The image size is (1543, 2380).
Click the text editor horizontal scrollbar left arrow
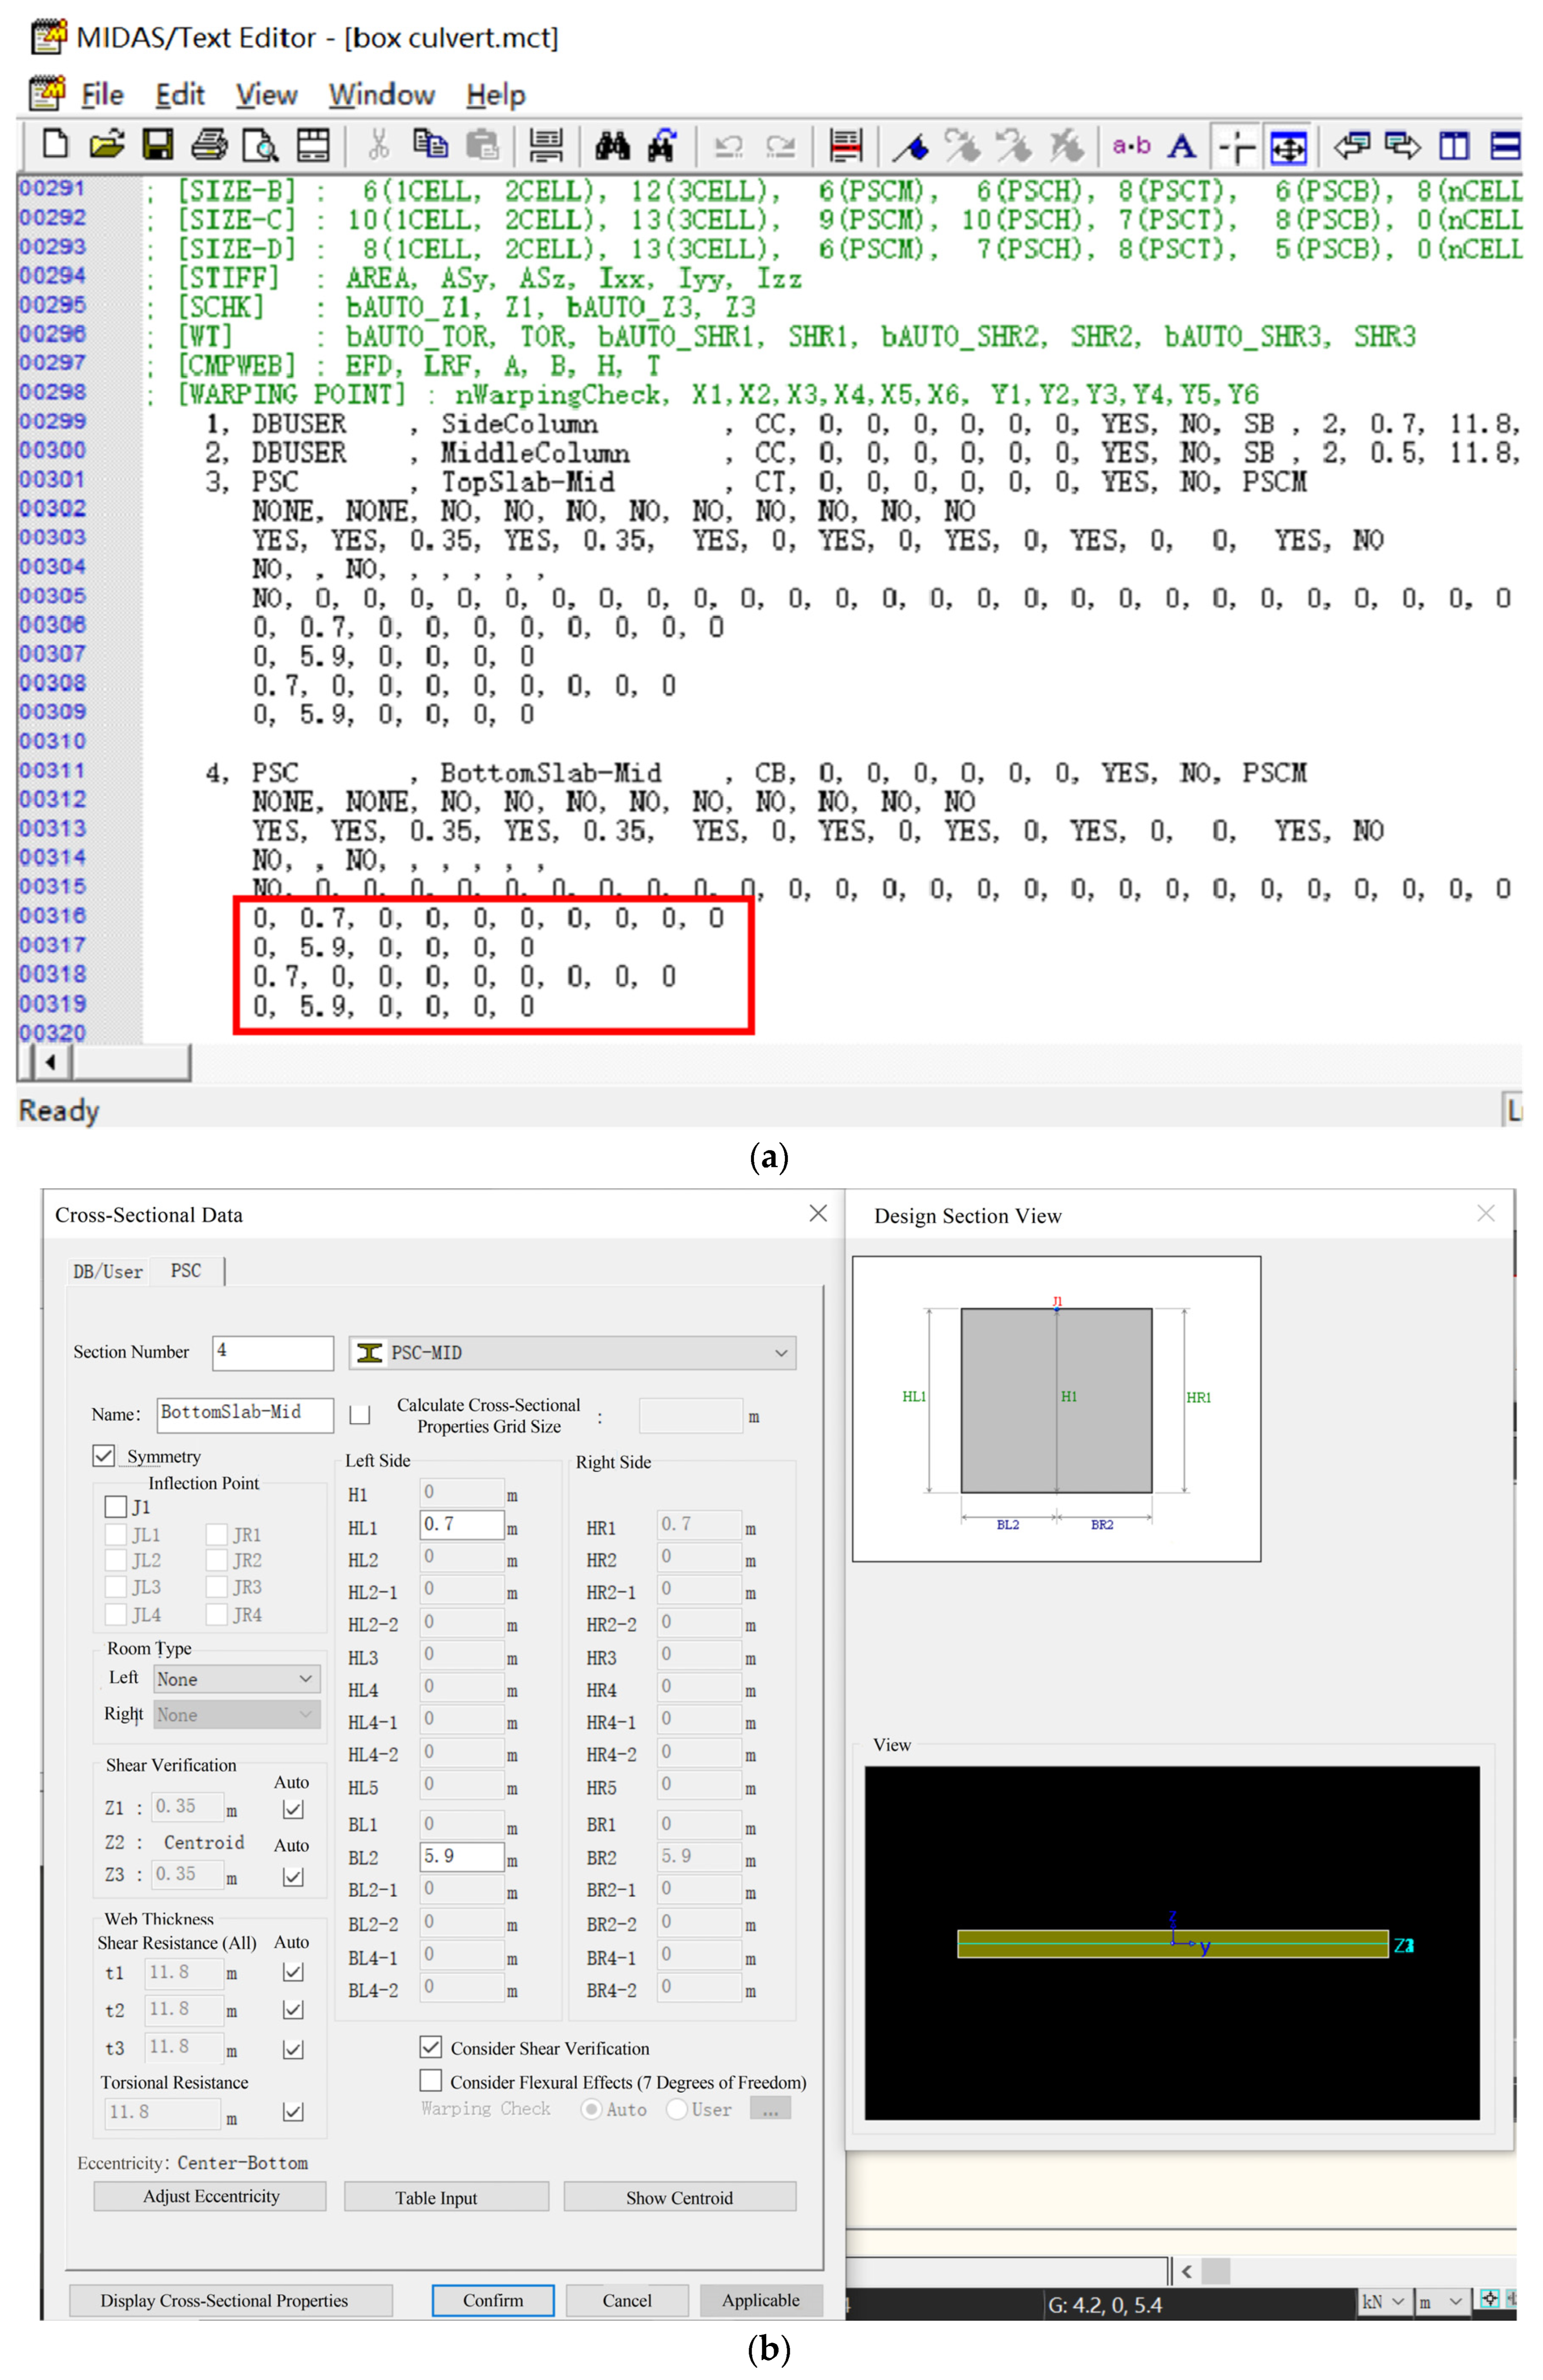pos(51,1062)
